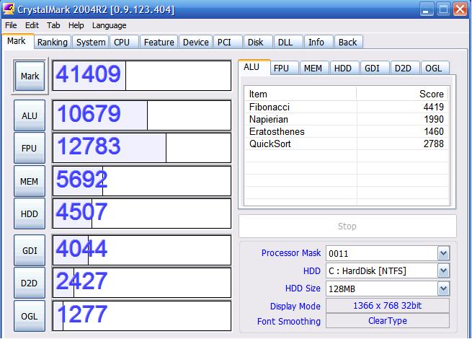Click the Font Smoothing label
The image size is (472, 339).
click(289, 321)
